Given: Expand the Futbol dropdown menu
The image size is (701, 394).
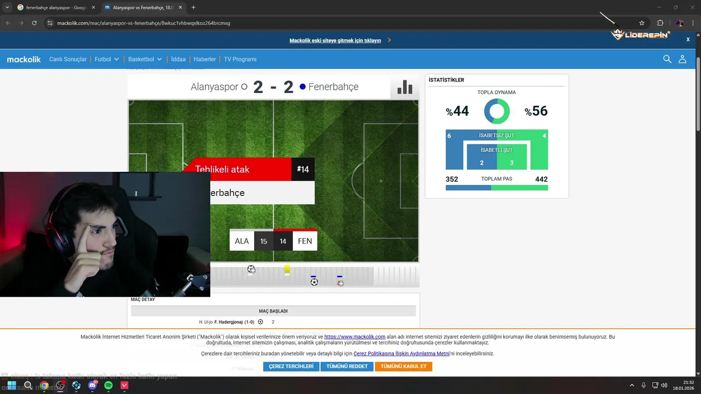Looking at the screenshot, I should click(x=106, y=59).
